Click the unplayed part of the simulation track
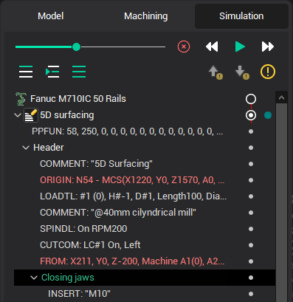This screenshot has width=293, height=302. (123, 47)
